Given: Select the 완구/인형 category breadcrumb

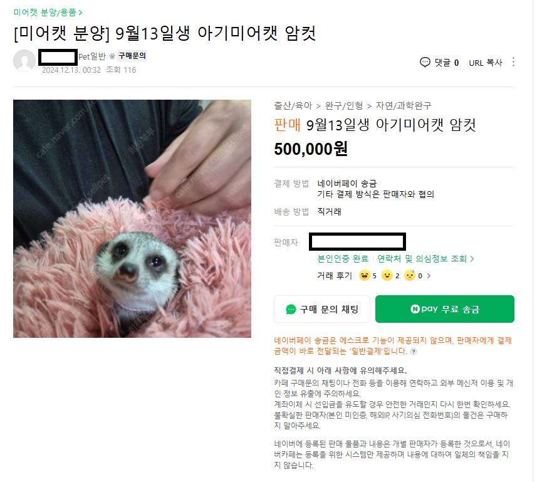Looking at the screenshot, I should pyautogui.click(x=345, y=106).
